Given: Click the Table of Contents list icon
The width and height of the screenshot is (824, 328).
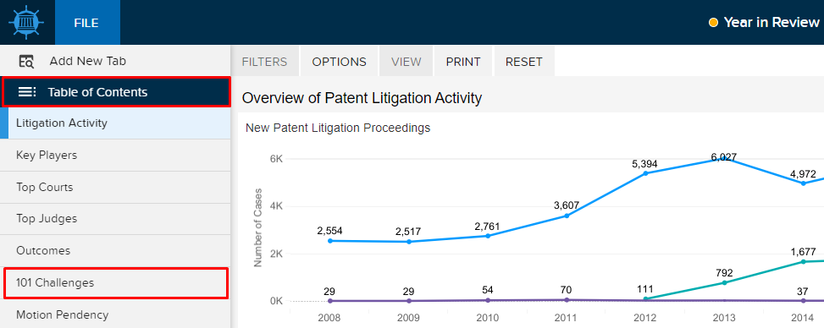Looking at the screenshot, I should [27, 92].
